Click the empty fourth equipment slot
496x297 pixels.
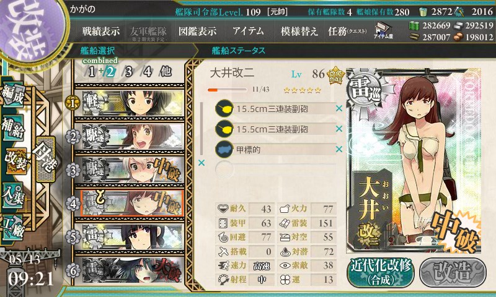coord(275,170)
